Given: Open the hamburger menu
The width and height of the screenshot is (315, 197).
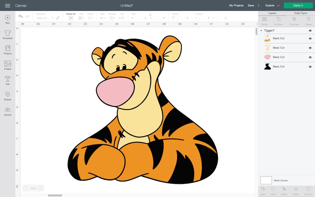Looking at the screenshot, I should tap(7, 5).
